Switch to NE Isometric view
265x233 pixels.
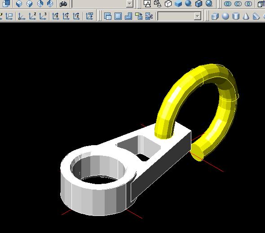click(40, 4)
